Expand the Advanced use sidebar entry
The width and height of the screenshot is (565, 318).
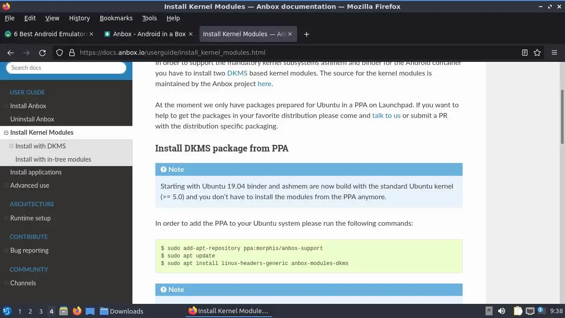(6, 185)
